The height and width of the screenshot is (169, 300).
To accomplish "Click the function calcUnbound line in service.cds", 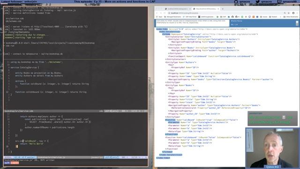I will click(51, 92).
